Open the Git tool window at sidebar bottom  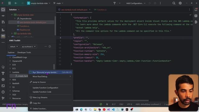point(3,98)
